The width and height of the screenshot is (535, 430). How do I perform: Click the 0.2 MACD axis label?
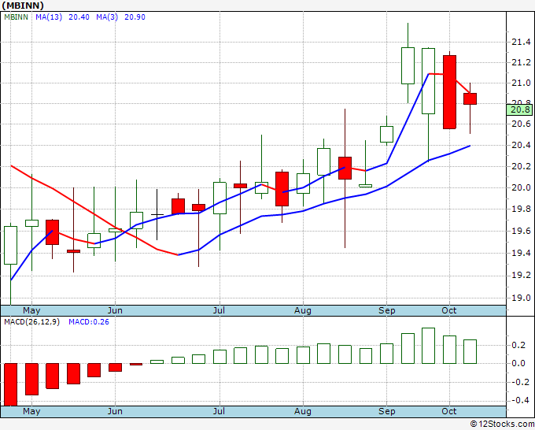click(518, 345)
